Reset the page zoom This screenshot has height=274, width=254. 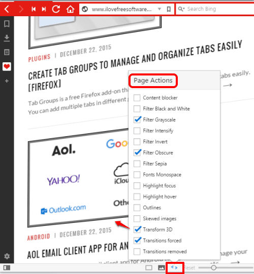(189, 268)
